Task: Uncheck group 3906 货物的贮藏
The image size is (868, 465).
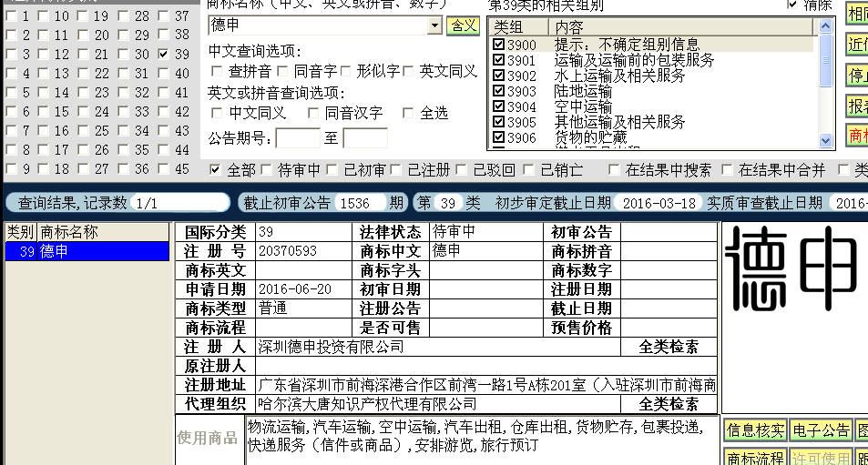Action: (498, 136)
